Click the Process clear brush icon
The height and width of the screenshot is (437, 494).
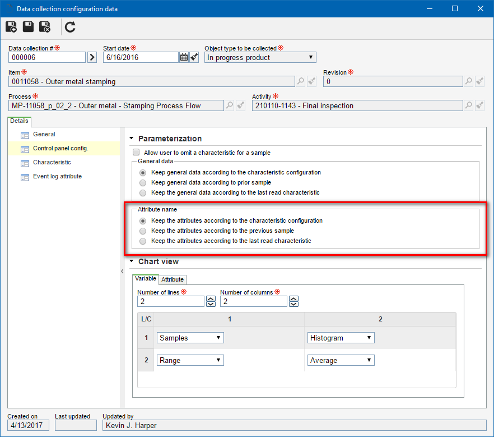pos(240,105)
